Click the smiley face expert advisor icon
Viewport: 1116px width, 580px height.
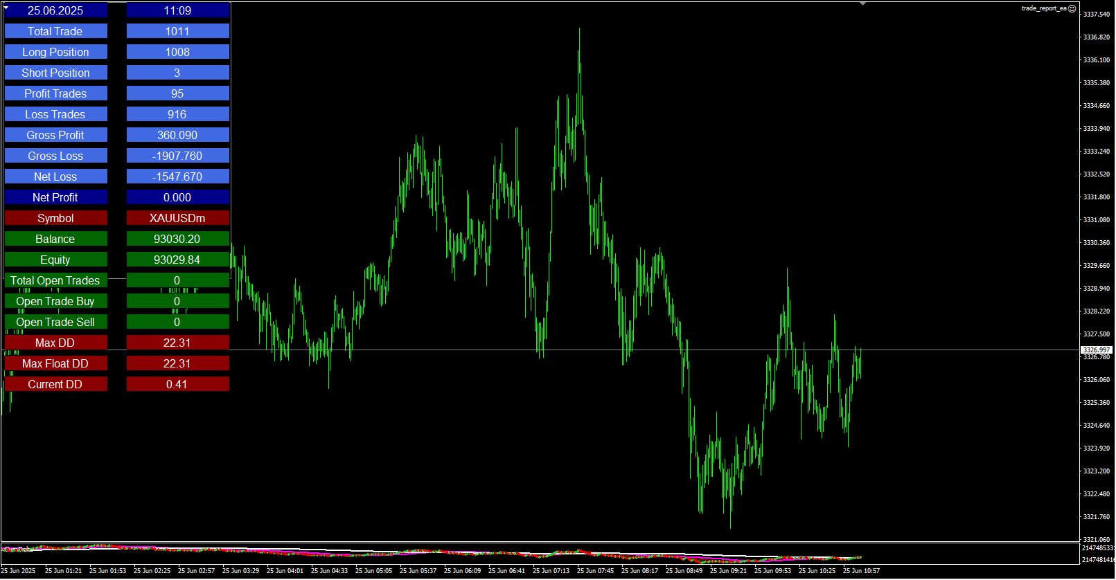(x=1072, y=8)
